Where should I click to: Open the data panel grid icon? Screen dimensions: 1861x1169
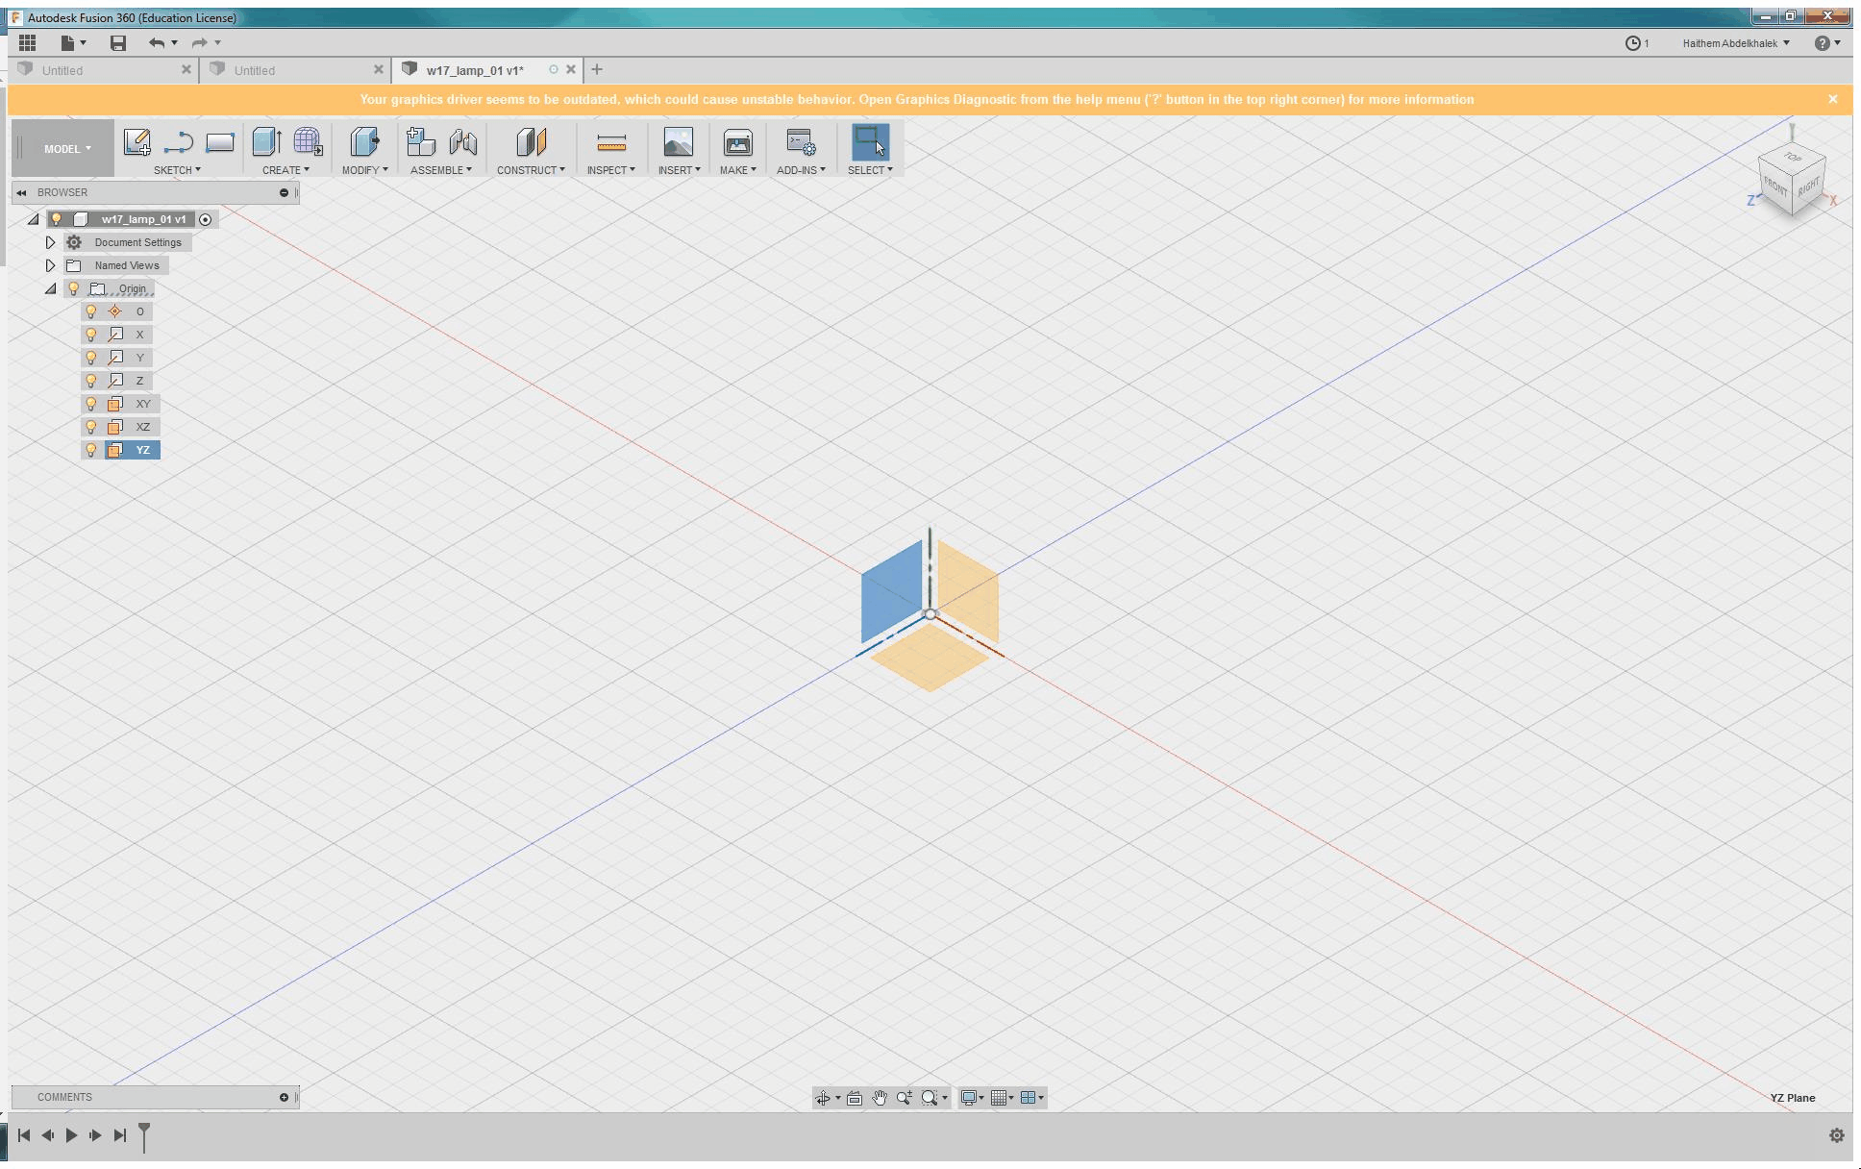(x=27, y=42)
